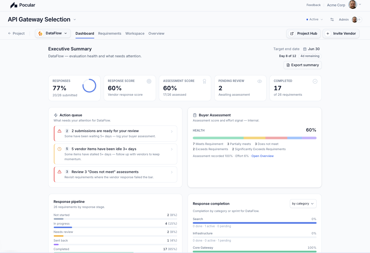370x253 pixels.
Task: Open the Feedback link in header
Action: point(313,5)
